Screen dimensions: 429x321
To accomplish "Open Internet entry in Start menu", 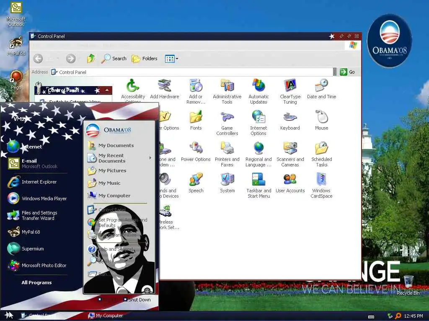I will coord(25,147).
